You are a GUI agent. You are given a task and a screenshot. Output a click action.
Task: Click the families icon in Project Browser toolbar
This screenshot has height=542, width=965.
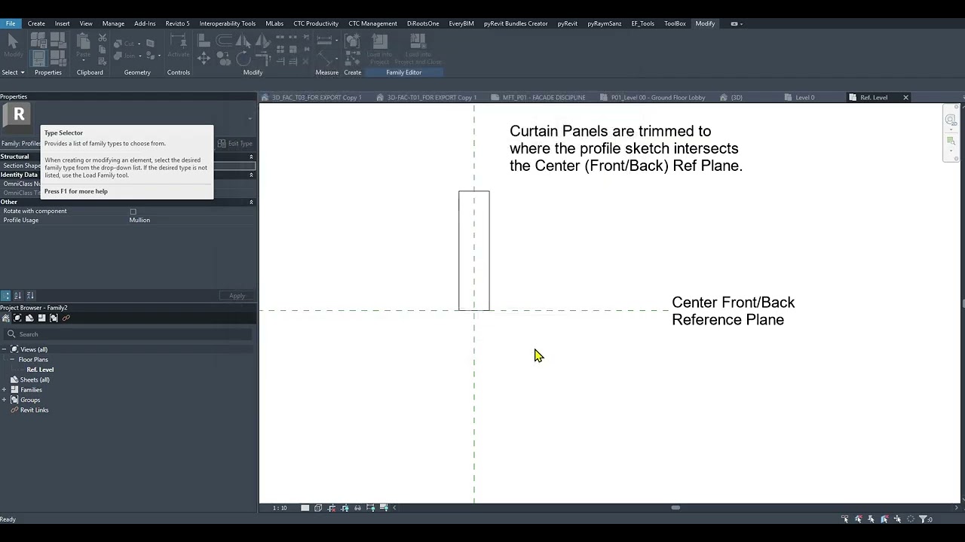pos(41,318)
